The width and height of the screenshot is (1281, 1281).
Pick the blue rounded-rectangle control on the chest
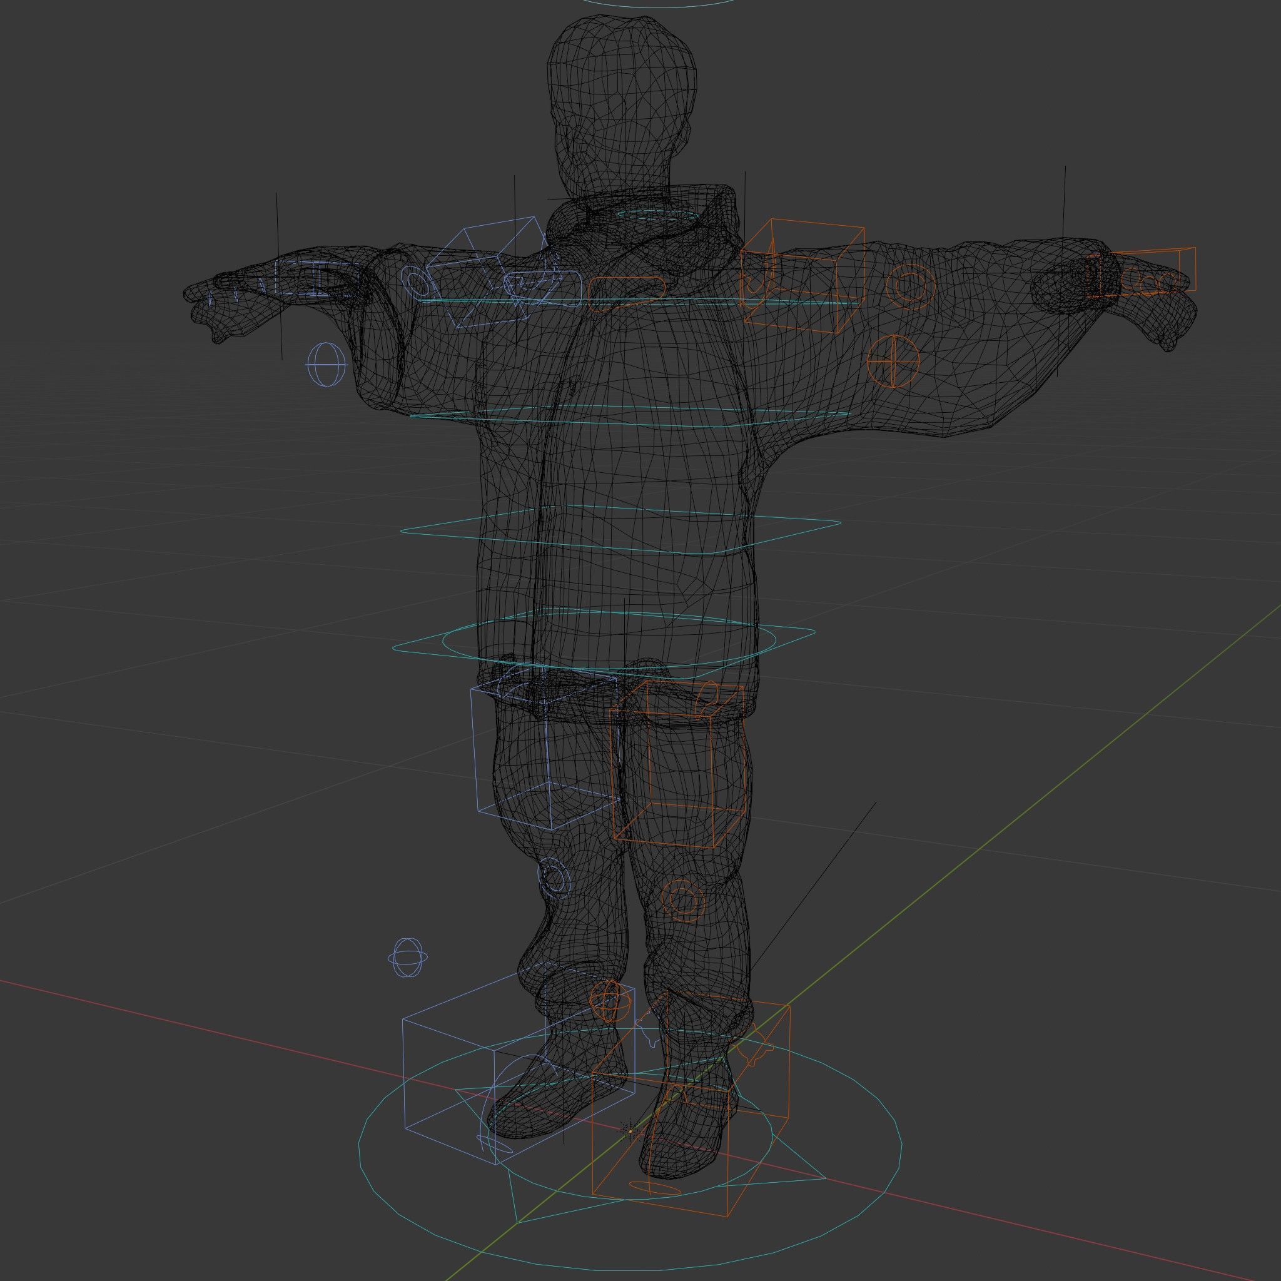(x=542, y=288)
